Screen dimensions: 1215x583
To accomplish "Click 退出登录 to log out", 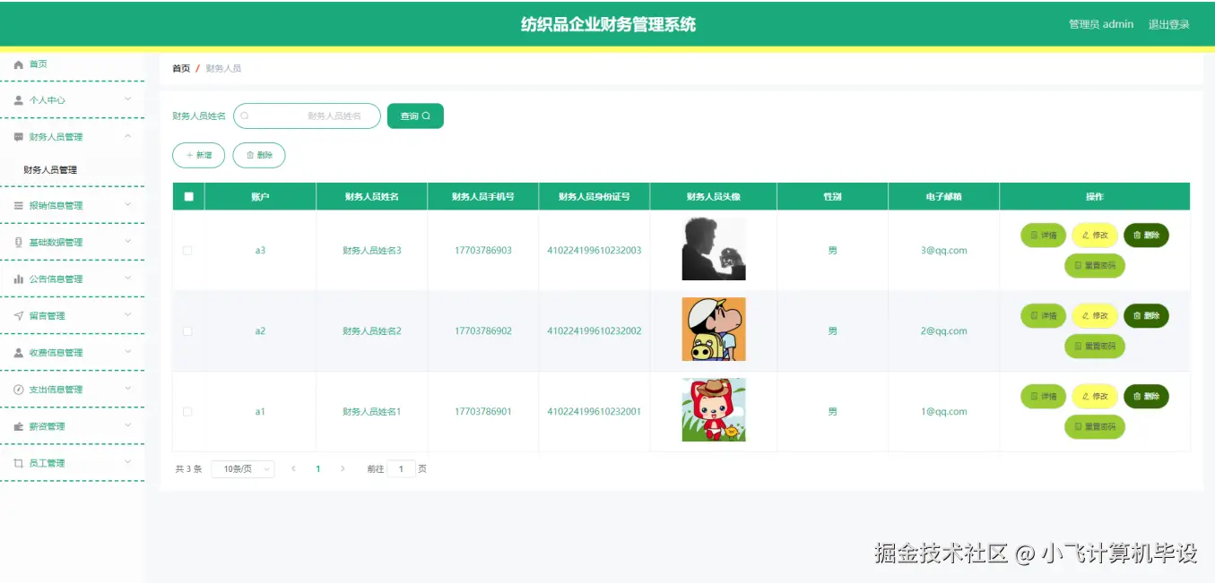I will point(1167,24).
